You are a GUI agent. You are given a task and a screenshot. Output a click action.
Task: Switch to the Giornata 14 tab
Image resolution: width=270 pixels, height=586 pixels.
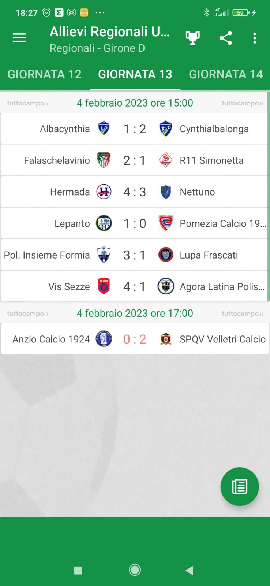[226, 74]
